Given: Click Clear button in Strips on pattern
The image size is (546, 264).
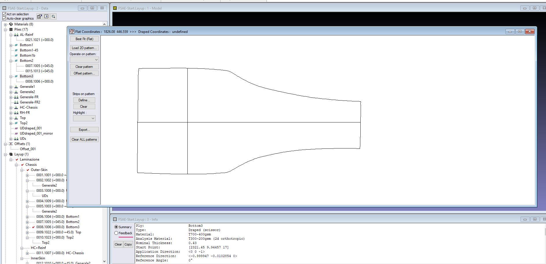Looking at the screenshot, I should click(84, 107).
